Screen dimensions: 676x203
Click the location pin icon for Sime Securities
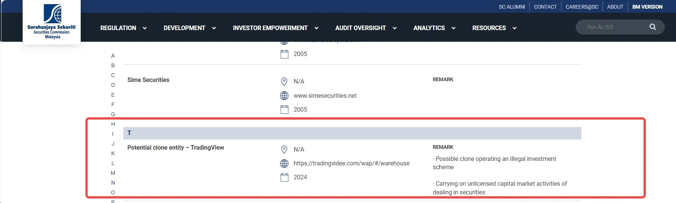pos(284,82)
